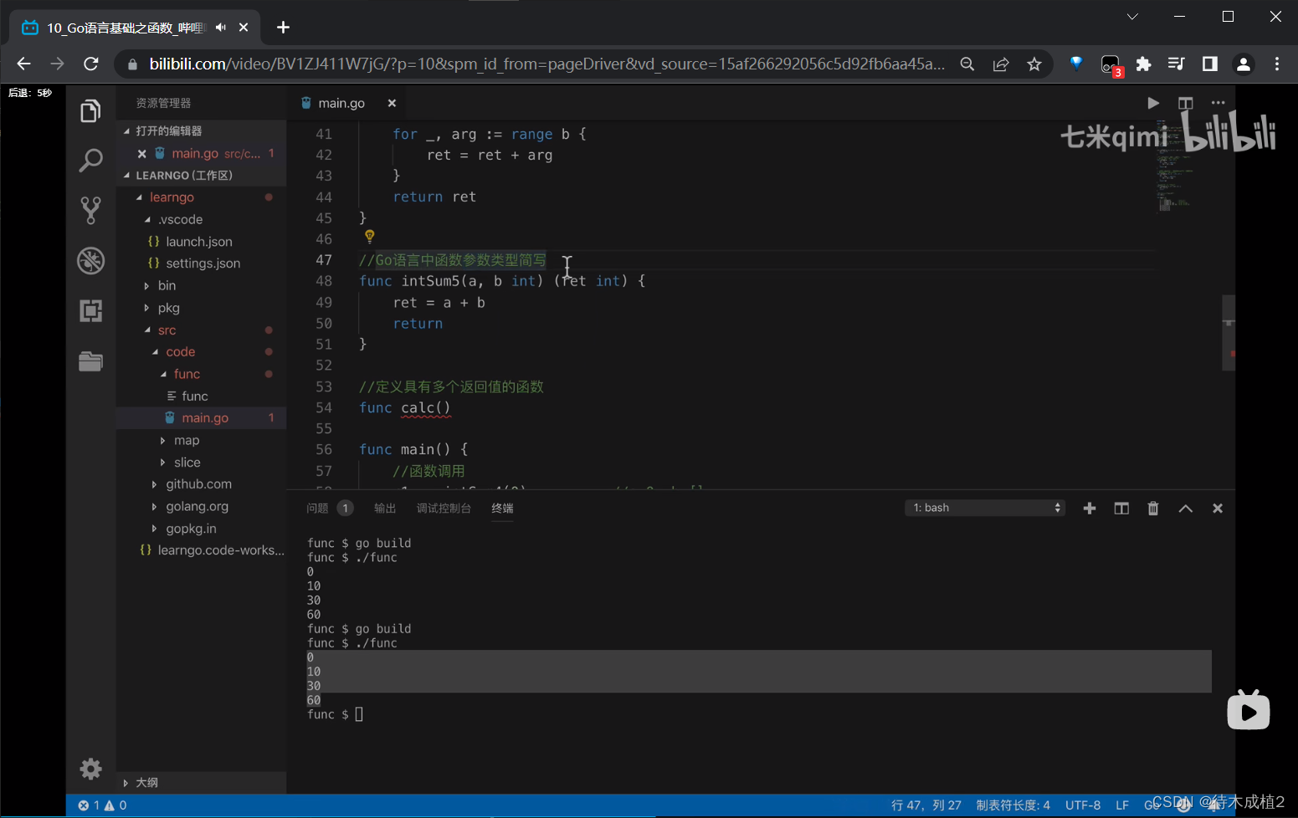
Task: Reload the browser page
Action: [x=91, y=64]
